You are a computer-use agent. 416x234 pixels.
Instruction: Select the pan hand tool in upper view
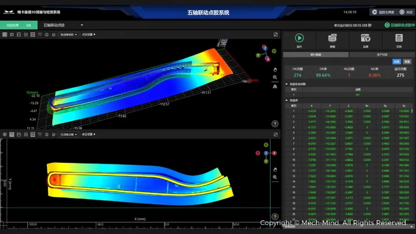pos(275,70)
